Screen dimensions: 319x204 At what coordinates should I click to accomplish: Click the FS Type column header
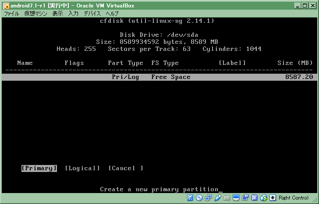(x=165, y=63)
